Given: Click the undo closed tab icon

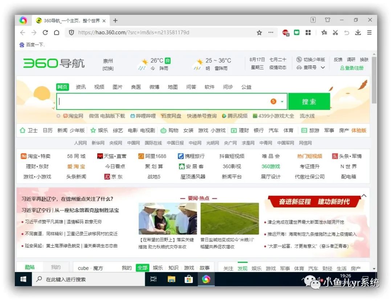Looking at the screenshot, I should point(347,33).
